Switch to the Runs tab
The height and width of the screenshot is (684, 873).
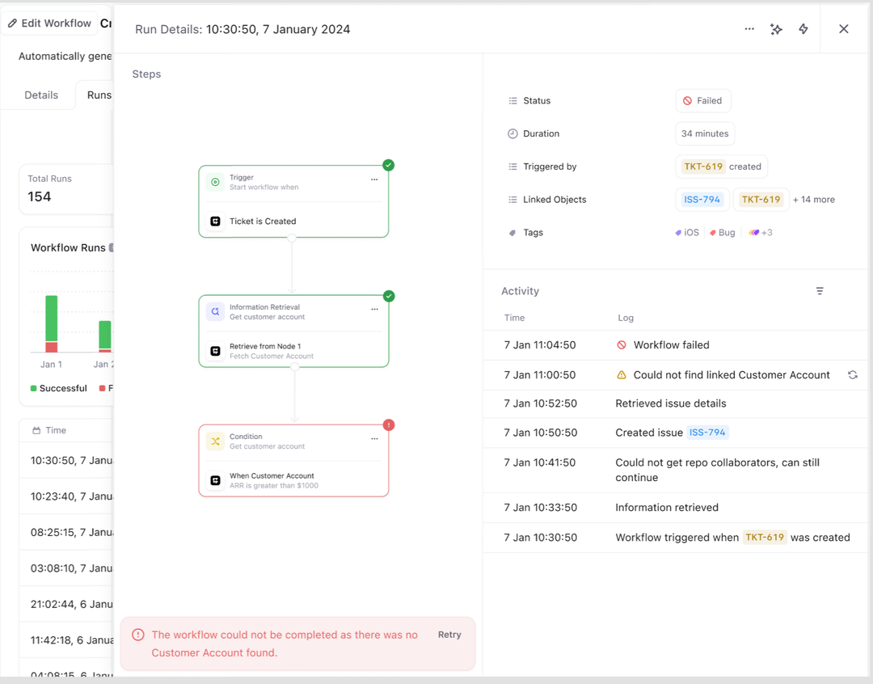click(x=99, y=95)
